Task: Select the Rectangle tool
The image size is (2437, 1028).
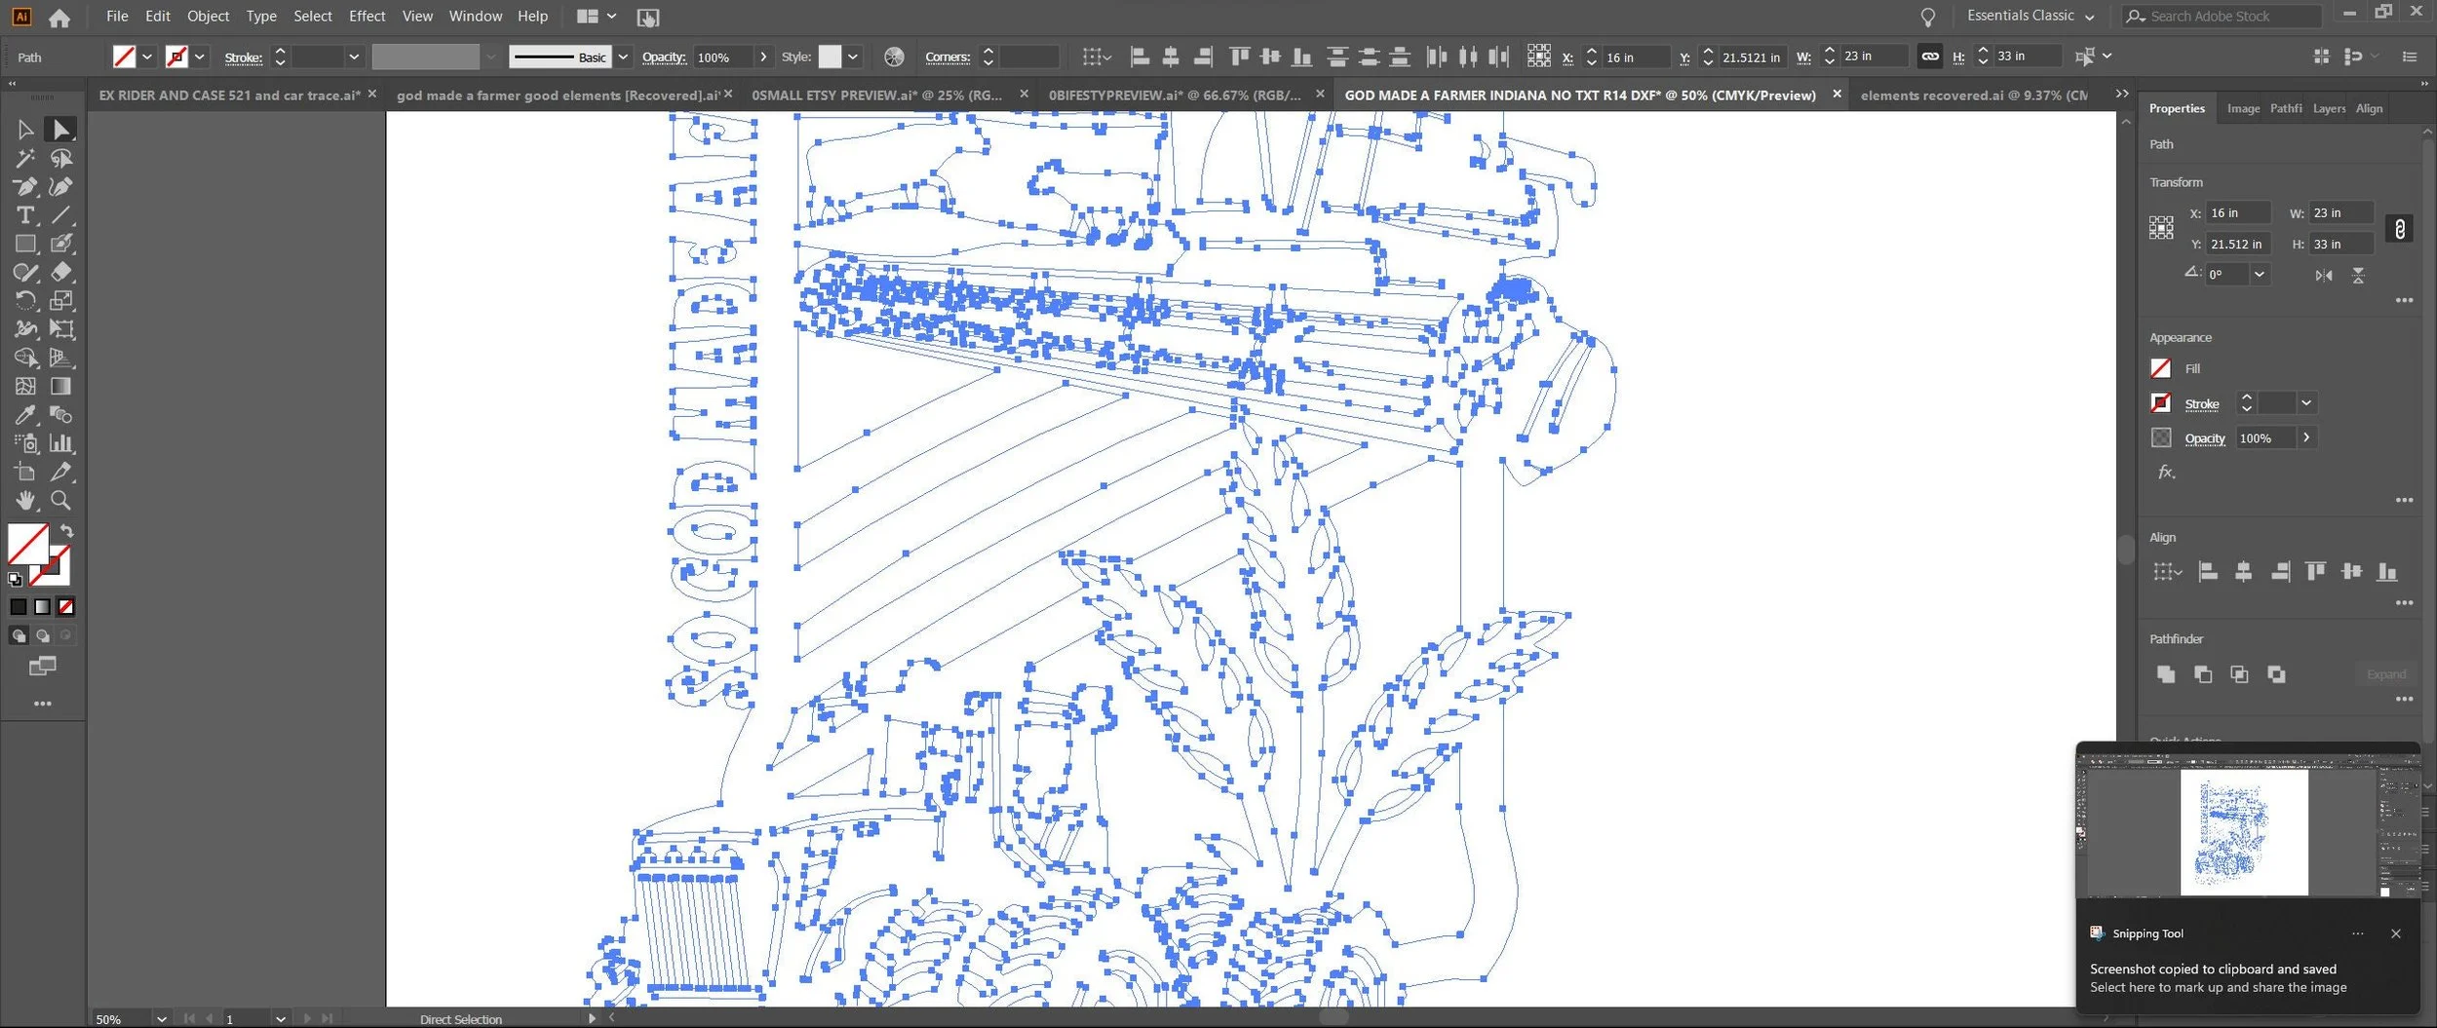Action: coord(25,244)
